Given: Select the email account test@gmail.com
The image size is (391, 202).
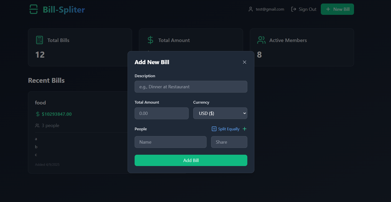Looking at the screenshot, I should pyautogui.click(x=270, y=9).
